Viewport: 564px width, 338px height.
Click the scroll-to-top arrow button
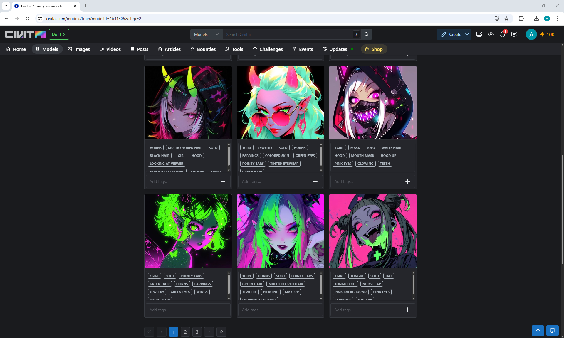click(x=538, y=331)
